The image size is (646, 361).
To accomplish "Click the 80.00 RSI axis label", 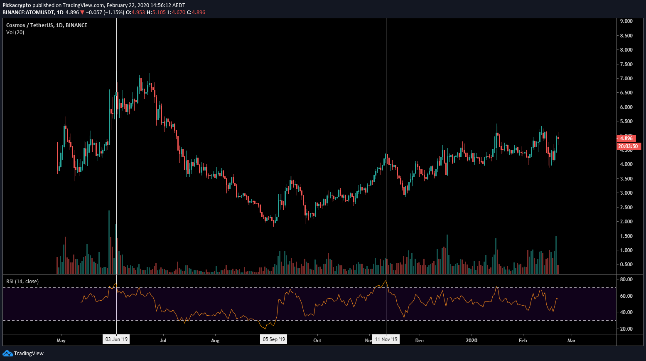I will coord(626,279).
